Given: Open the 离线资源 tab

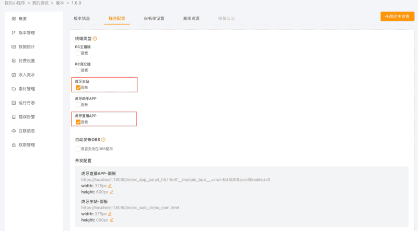Looking at the screenshot, I should (191, 18).
